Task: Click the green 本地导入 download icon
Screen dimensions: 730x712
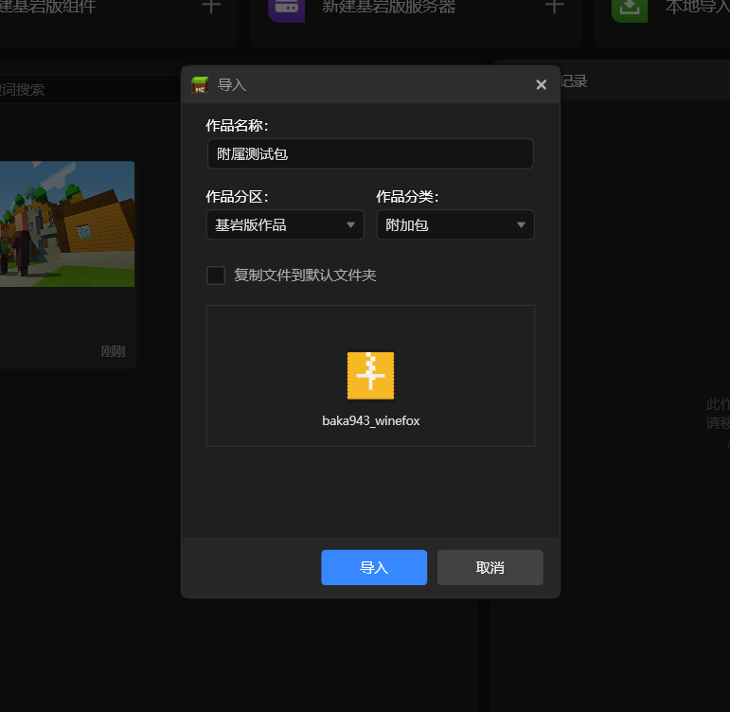Action: (x=629, y=8)
